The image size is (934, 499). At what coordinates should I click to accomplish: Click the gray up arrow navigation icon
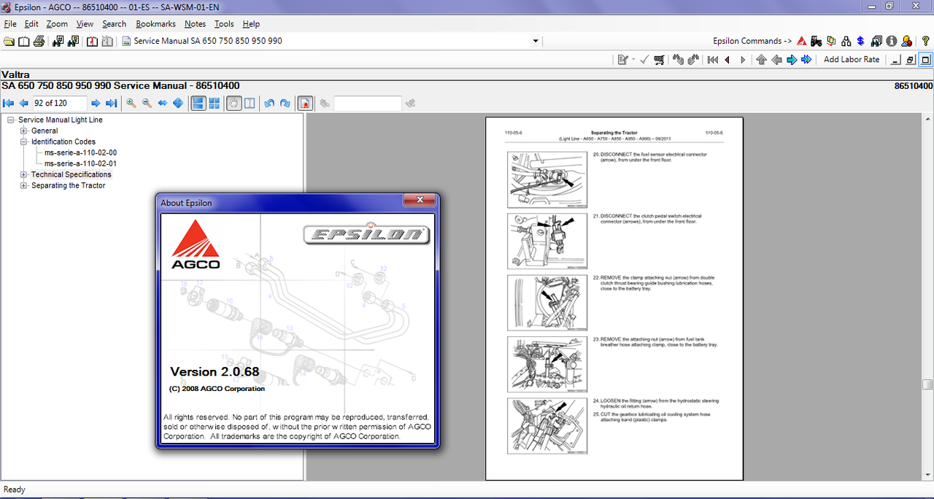761,60
